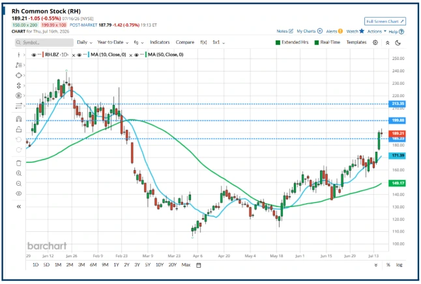Open MA (10, Close, 0) options ellipsis
This screenshot has height=284, width=421.
(85, 55)
